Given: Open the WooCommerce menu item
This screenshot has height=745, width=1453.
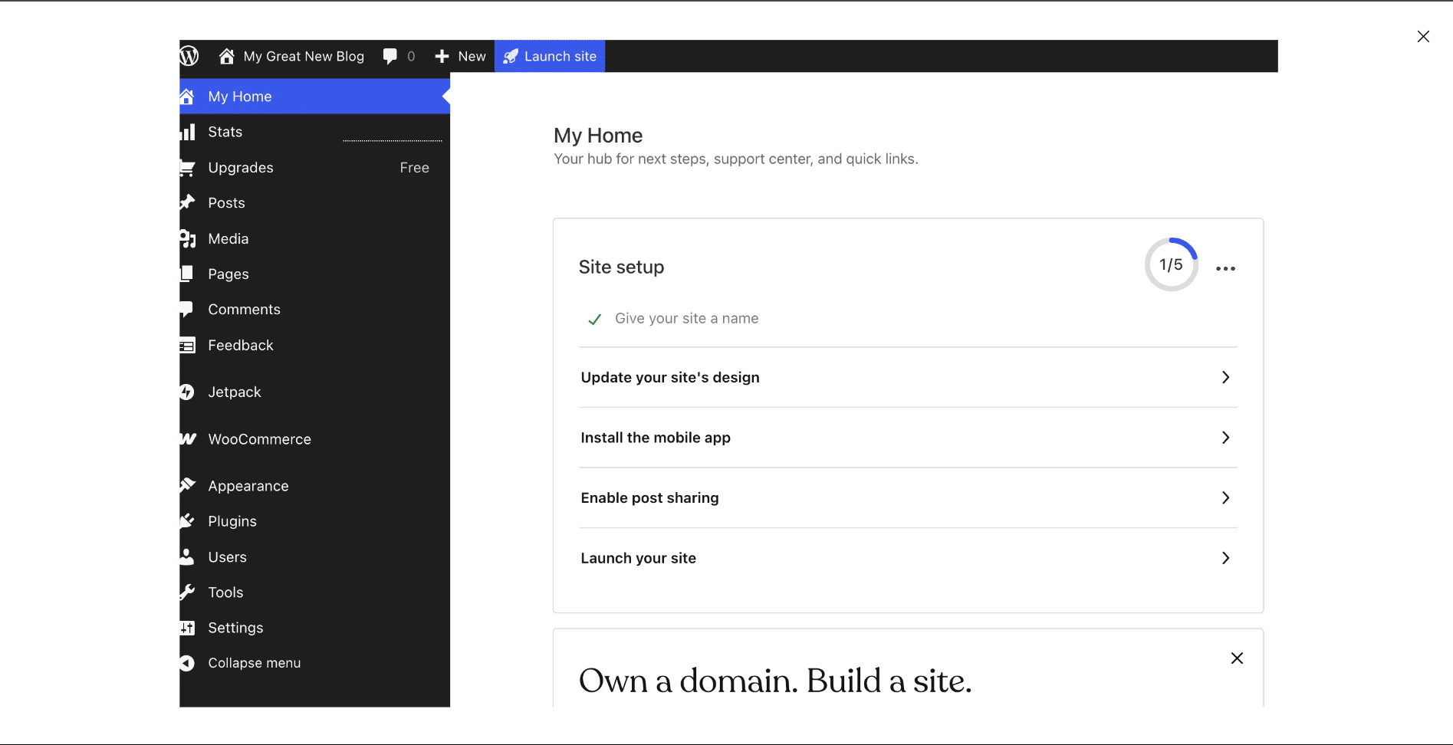Looking at the screenshot, I should pyautogui.click(x=314, y=439).
